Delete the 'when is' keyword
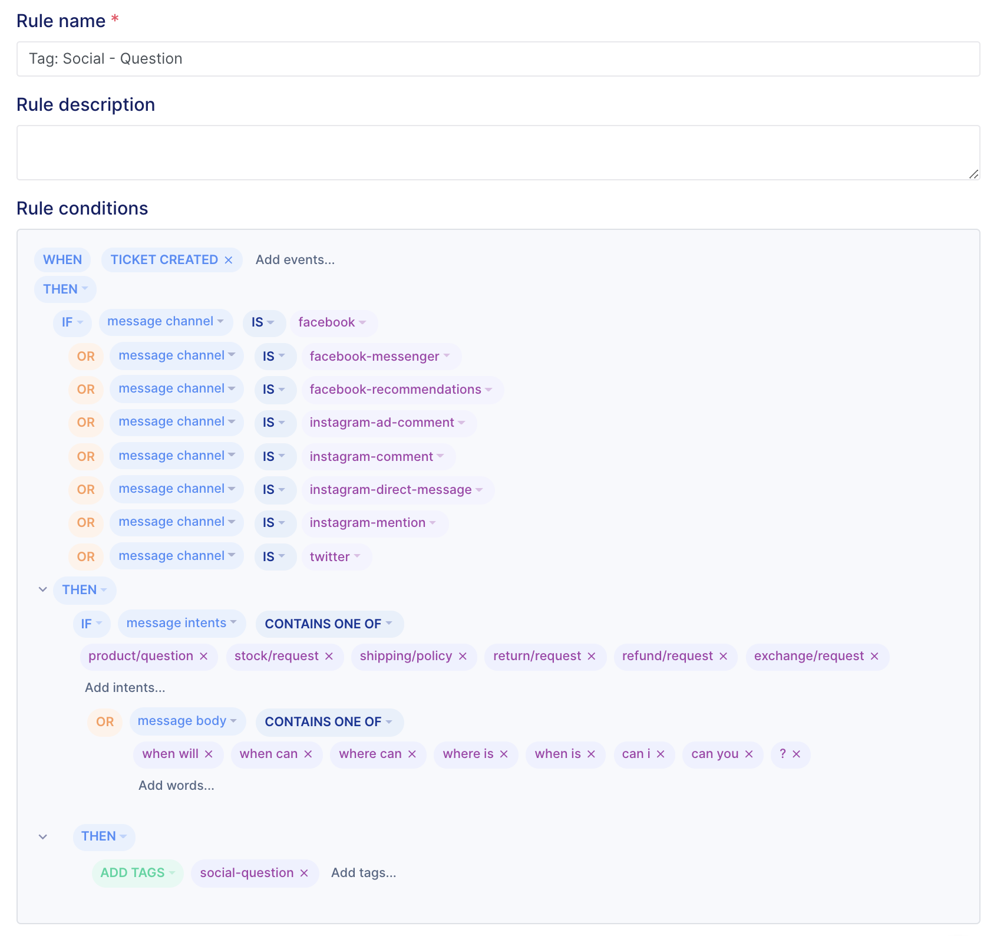The height and width of the screenshot is (936, 997). click(592, 754)
